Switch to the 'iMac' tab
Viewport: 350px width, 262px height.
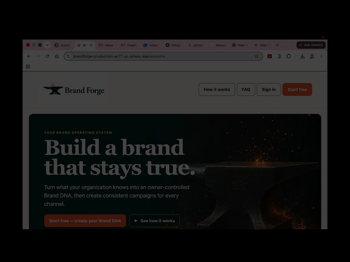click(262, 45)
